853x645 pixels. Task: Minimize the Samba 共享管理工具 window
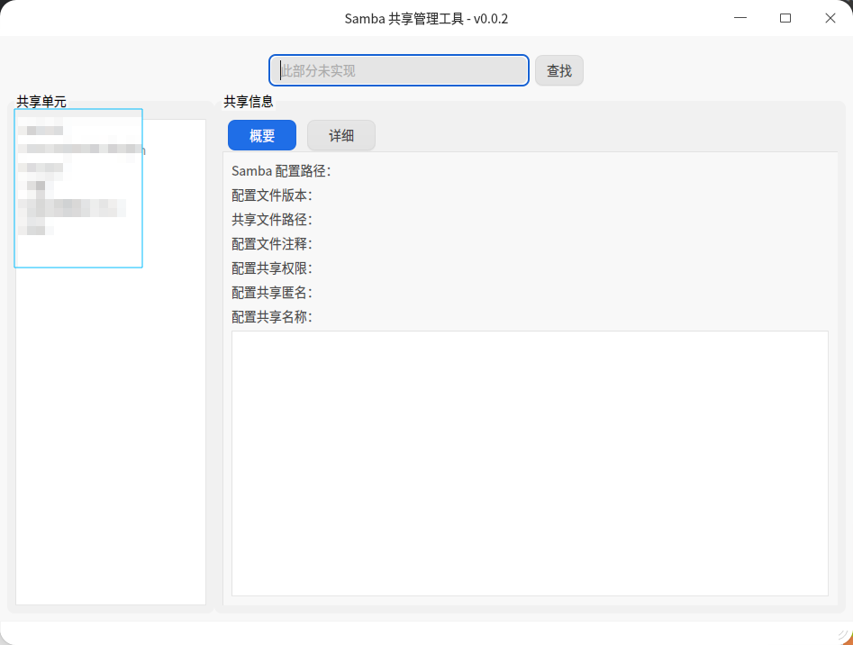click(x=740, y=18)
